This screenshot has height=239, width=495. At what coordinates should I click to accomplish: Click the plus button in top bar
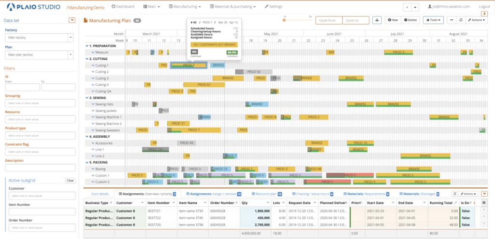pos(407,7)
